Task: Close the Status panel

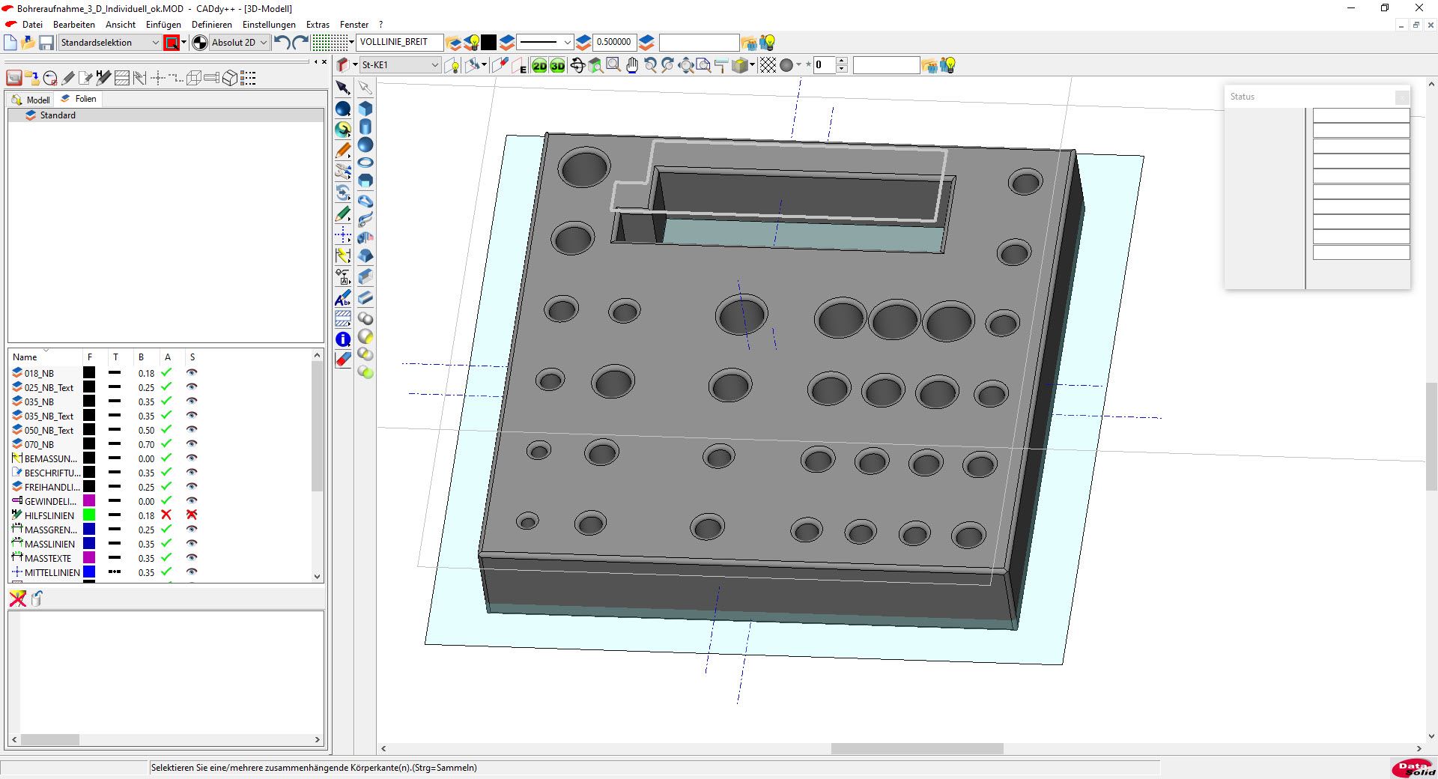Action: tap(1402, 97)
